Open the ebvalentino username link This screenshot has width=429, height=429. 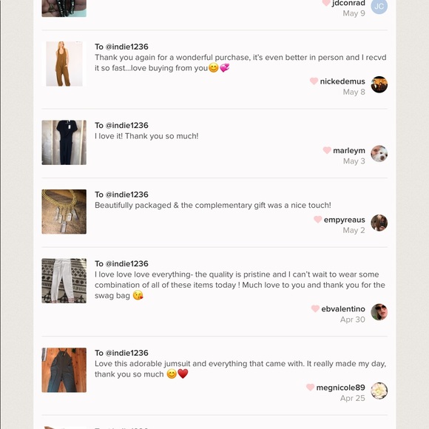343,309
